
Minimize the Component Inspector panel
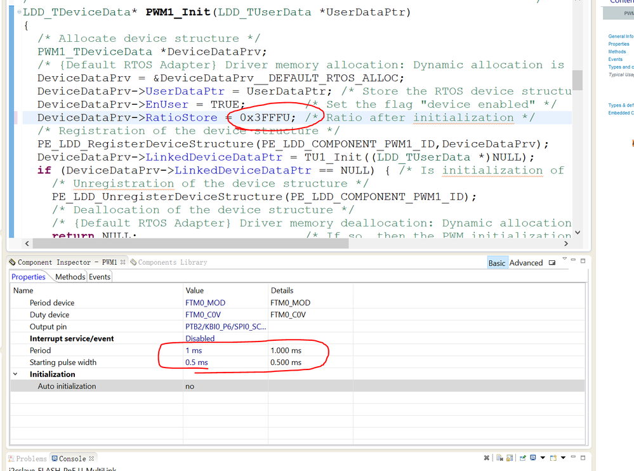(573, 260)
